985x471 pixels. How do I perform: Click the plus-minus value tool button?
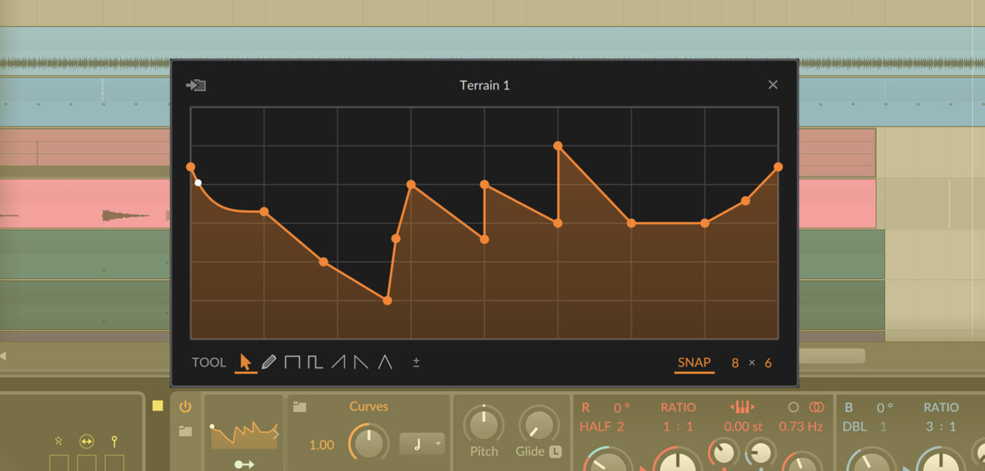pos(416,361)
